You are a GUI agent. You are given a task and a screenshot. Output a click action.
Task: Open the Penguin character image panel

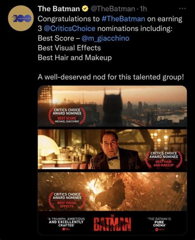tap(112, 149)
